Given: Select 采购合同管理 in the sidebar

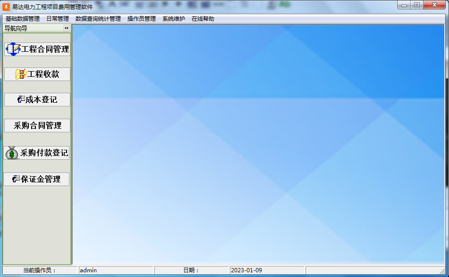Looking at the screenshot, I should pos(37,125).
